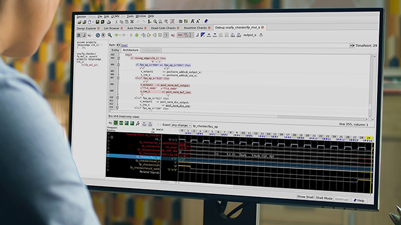The image size is (401, 225).
Task: Click the decrease font size icon
Action: pos(198,21)
